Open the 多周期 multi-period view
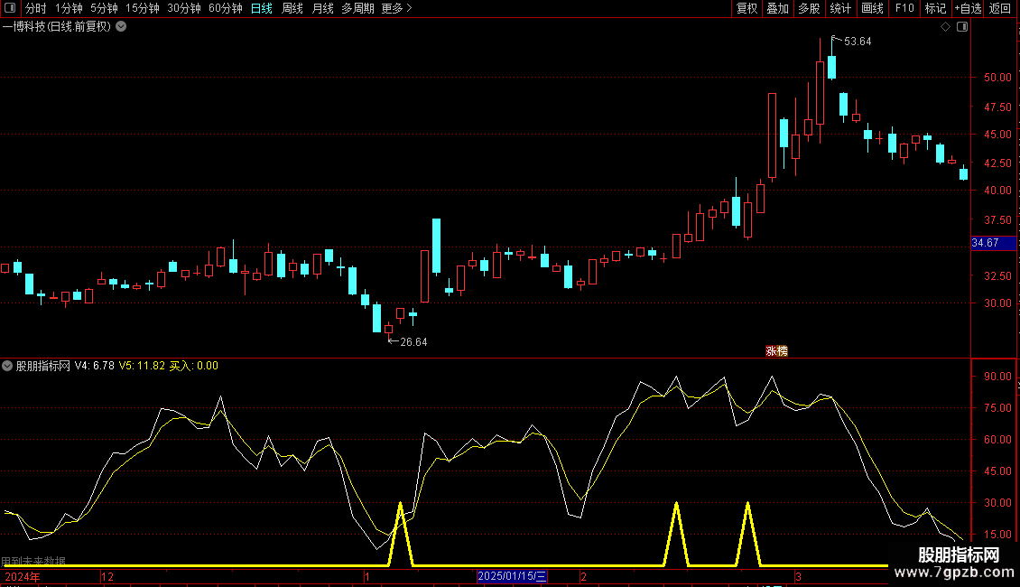Image resolution: width=1020 pixels, height=587 pixels. tap(357, 8)
